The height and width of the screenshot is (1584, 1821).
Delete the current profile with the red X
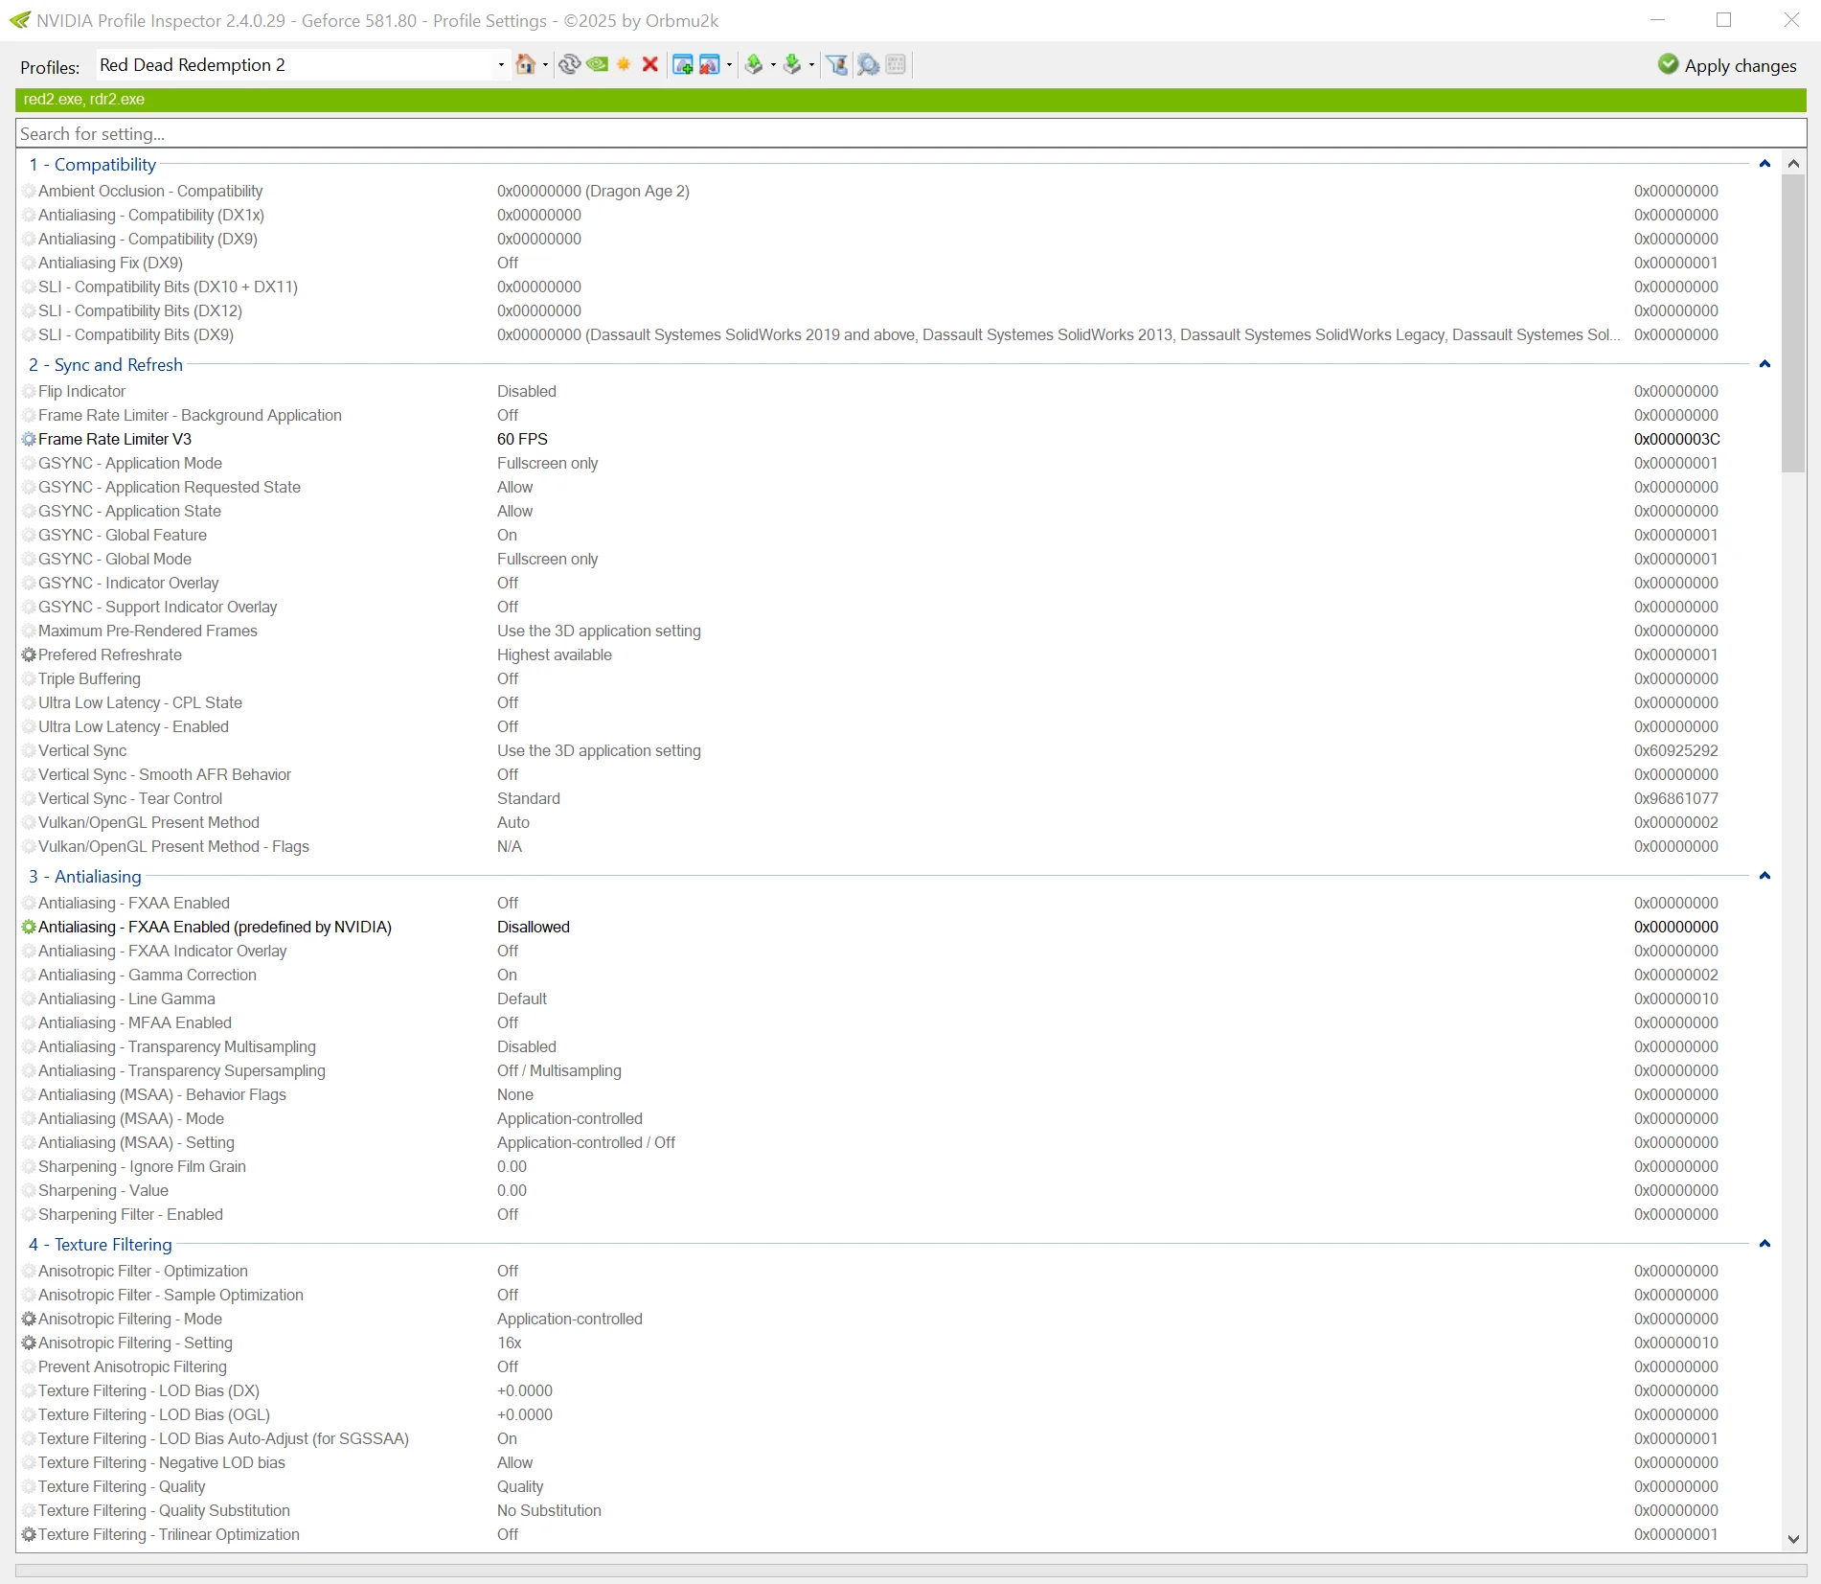click(650, 64)
